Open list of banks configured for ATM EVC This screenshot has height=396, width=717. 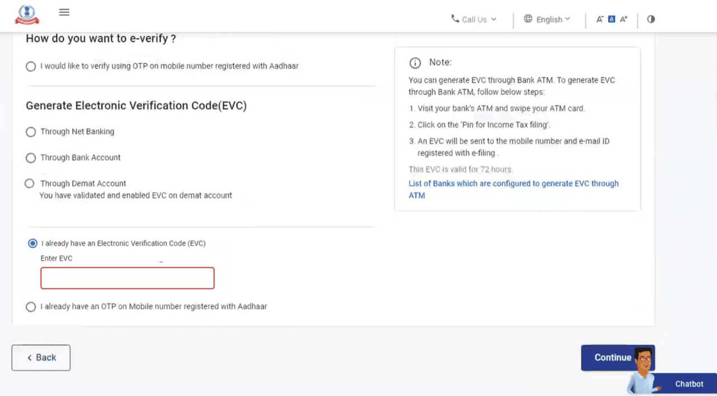coord(514,189)
